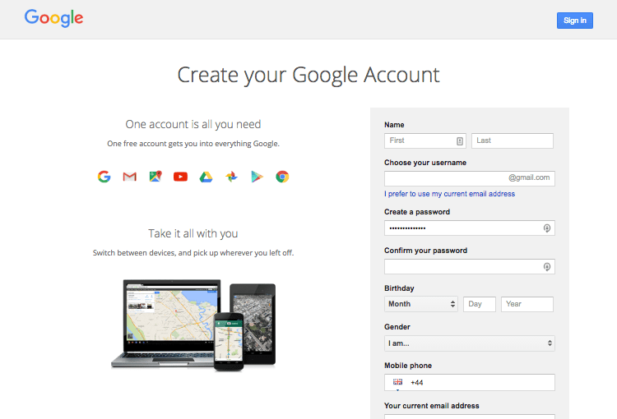Focus the Last name input field

(x=513, y=140)
